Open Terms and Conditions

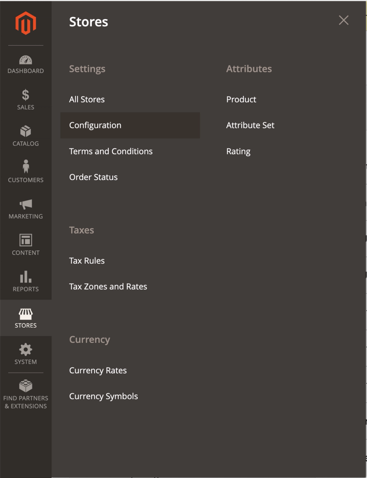(111, 151)
